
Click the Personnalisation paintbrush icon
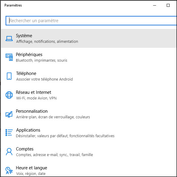[x=9, y=114]
